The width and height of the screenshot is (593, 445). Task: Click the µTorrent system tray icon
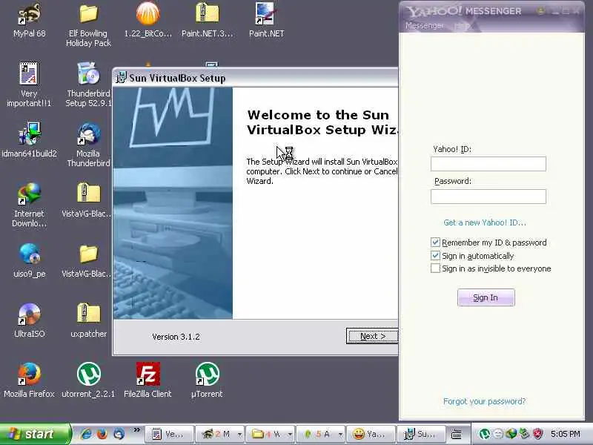tap(485, 434)
